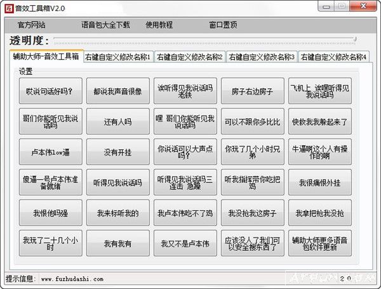Viewport: 381px width, 289px height.
Task: Click 应该没人了我们可以安全搜东西了 button
Action: click(x=253, y=243)
